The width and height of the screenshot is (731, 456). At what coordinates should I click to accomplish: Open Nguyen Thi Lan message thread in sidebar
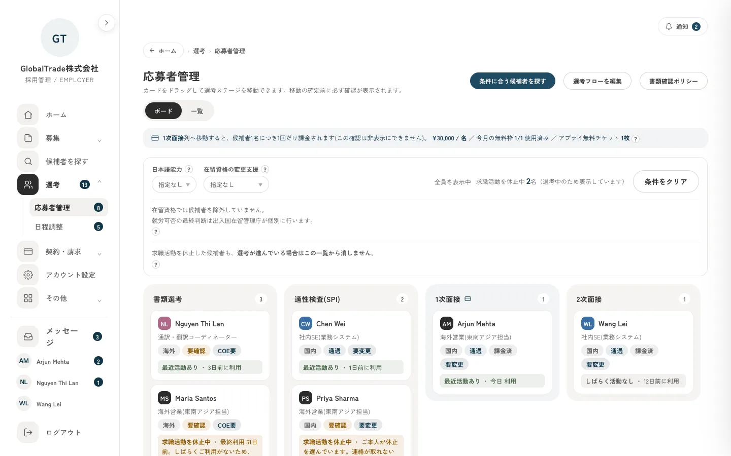point(60,383)
